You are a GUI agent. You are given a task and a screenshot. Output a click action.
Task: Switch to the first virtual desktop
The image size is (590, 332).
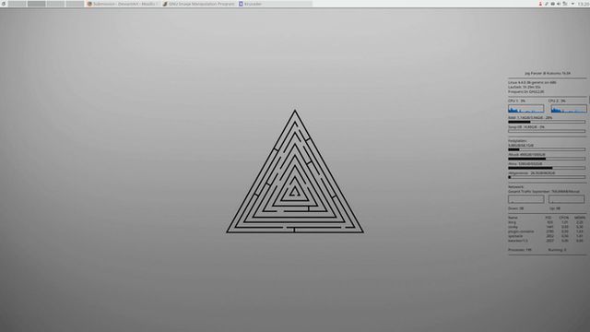point(17,4)
